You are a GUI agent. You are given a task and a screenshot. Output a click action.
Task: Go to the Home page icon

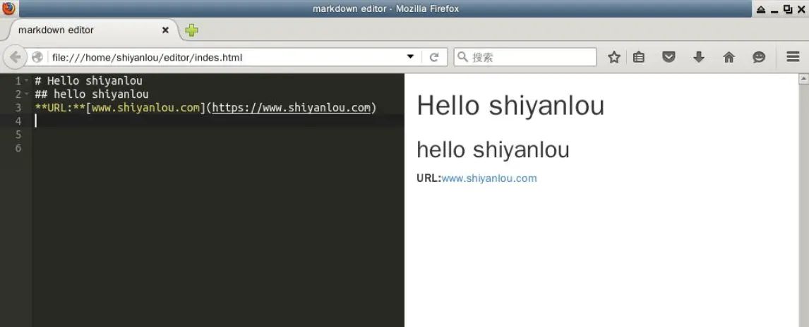(x=729, y=57)
